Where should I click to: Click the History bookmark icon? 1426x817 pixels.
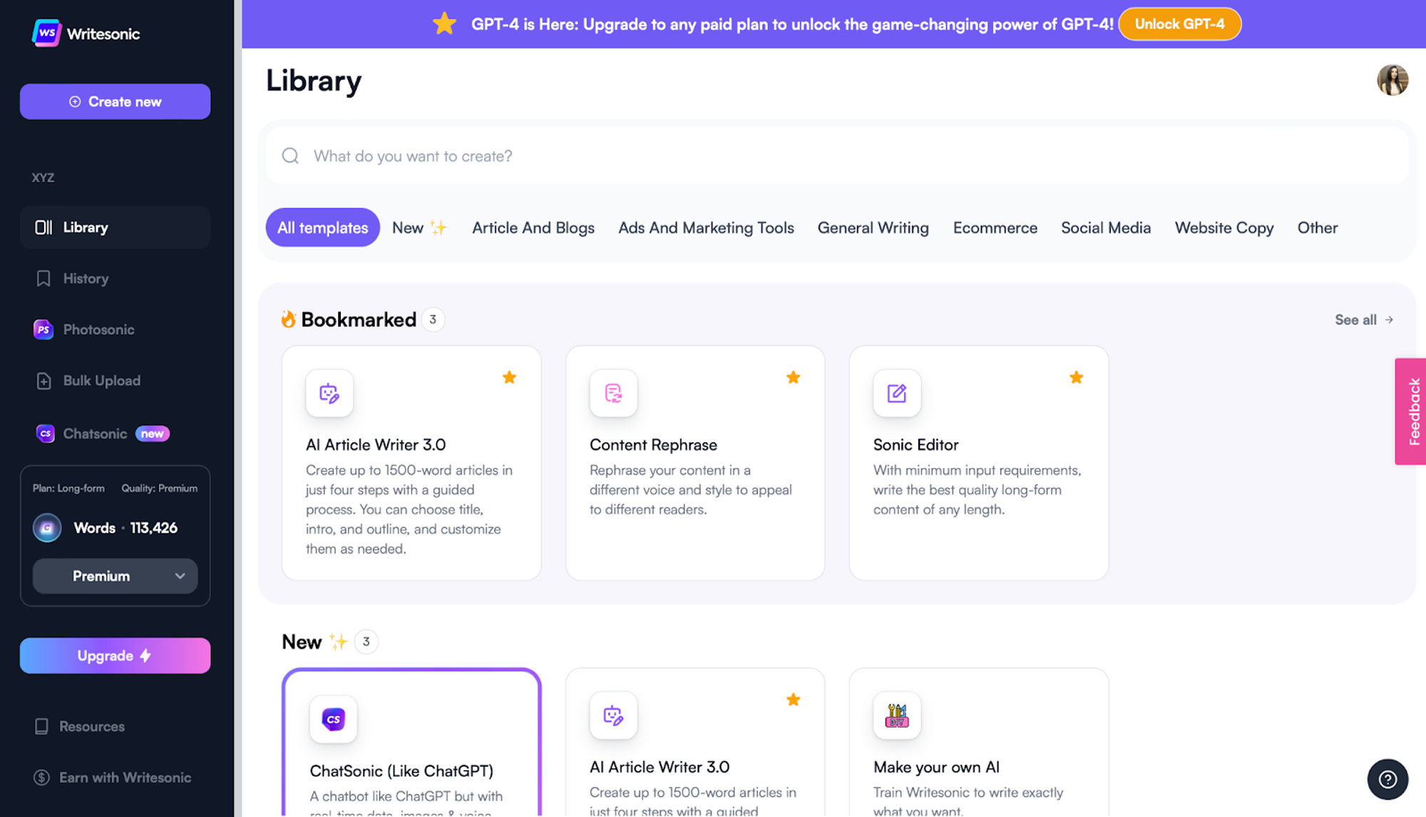click(x=43, y=279)
